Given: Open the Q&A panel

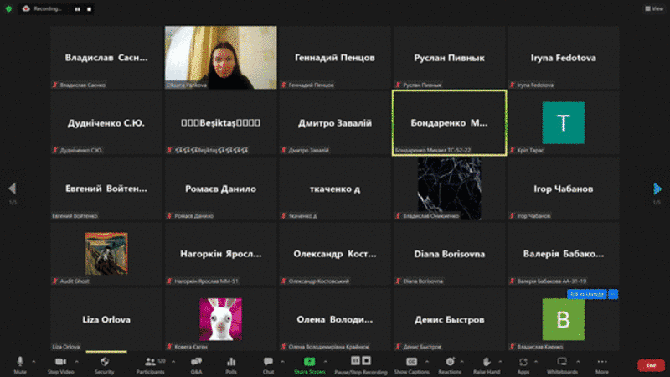Looking at the screenshot, I should [196, 364].
